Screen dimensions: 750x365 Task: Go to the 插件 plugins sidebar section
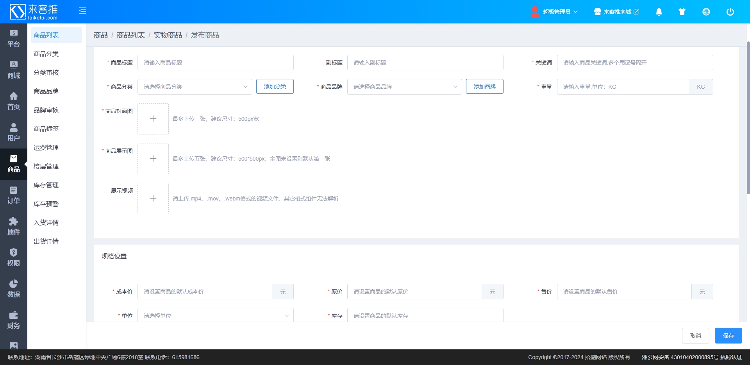[x=14, y=226]
